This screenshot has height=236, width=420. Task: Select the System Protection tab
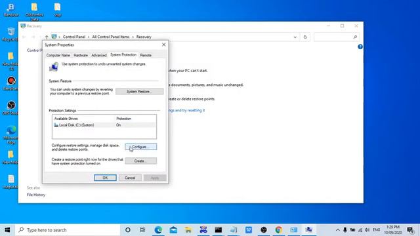coord(123,54)
